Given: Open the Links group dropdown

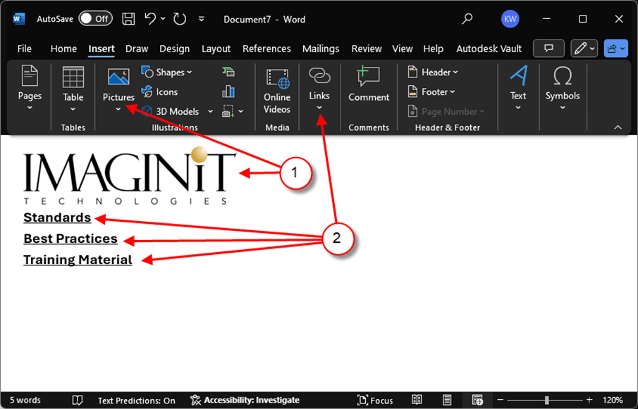Looking at the screenshot, I should [x=319, y=89].
